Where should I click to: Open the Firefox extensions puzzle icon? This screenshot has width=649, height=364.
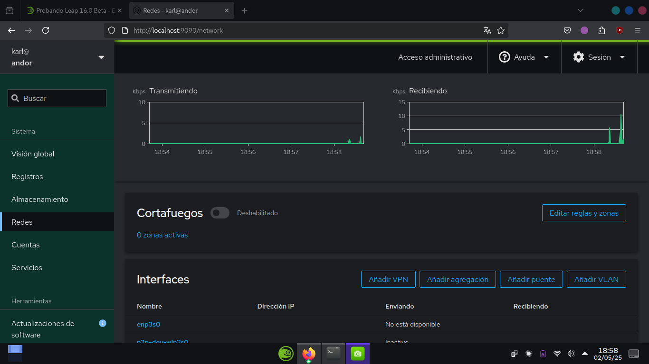[602, 30]
